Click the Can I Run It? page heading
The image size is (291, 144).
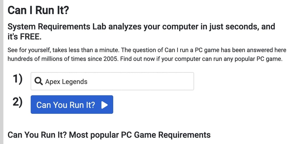pyautogui.click(x=38, y=10)
